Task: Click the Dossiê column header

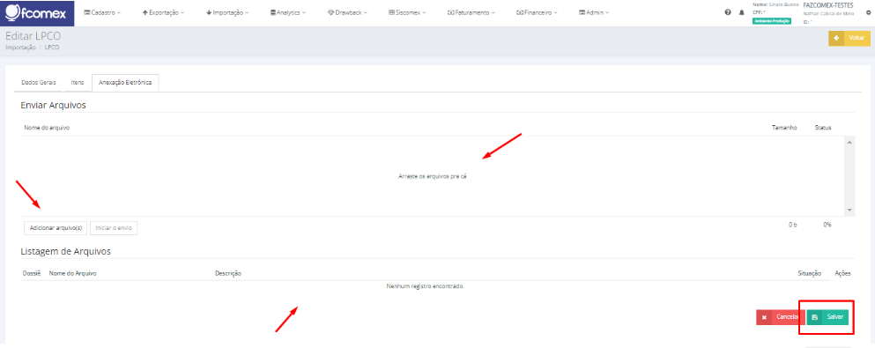Action: pos(32,273)
